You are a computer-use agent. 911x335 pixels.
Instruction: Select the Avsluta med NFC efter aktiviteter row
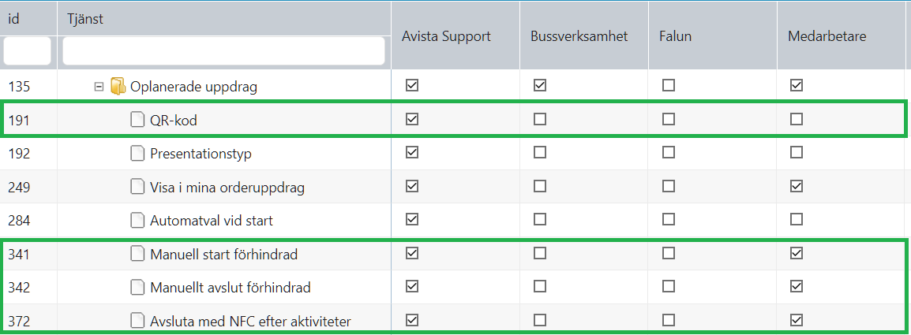pos(455,320)
